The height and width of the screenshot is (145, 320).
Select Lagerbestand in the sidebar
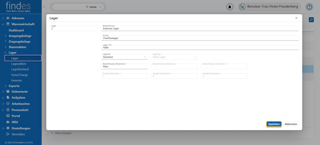pyautogui.click(x=20, y=69)
